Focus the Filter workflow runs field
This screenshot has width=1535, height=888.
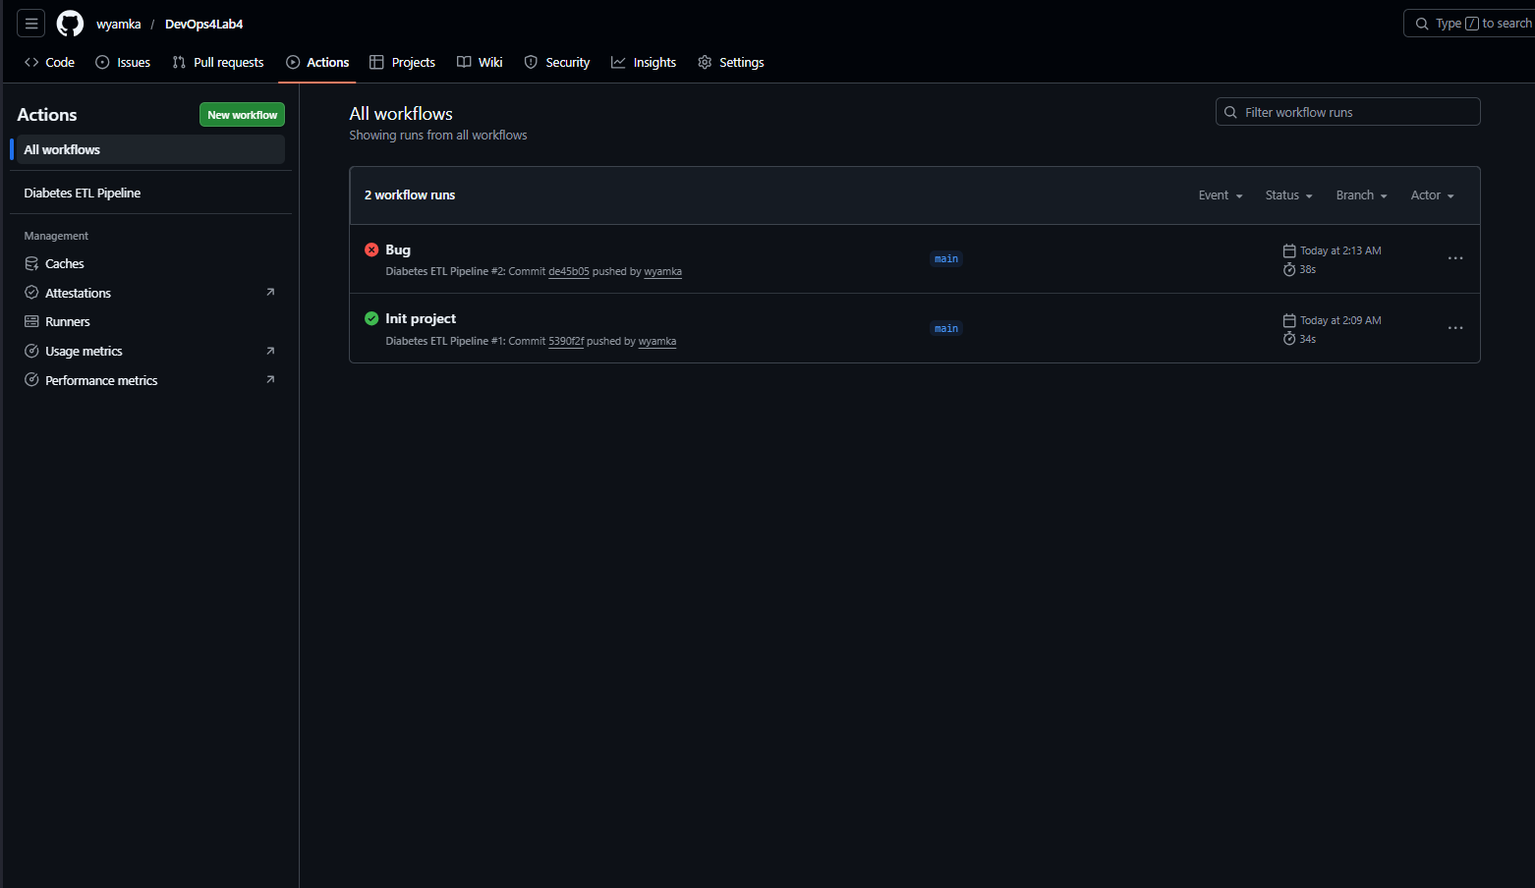click(1348, 112)
